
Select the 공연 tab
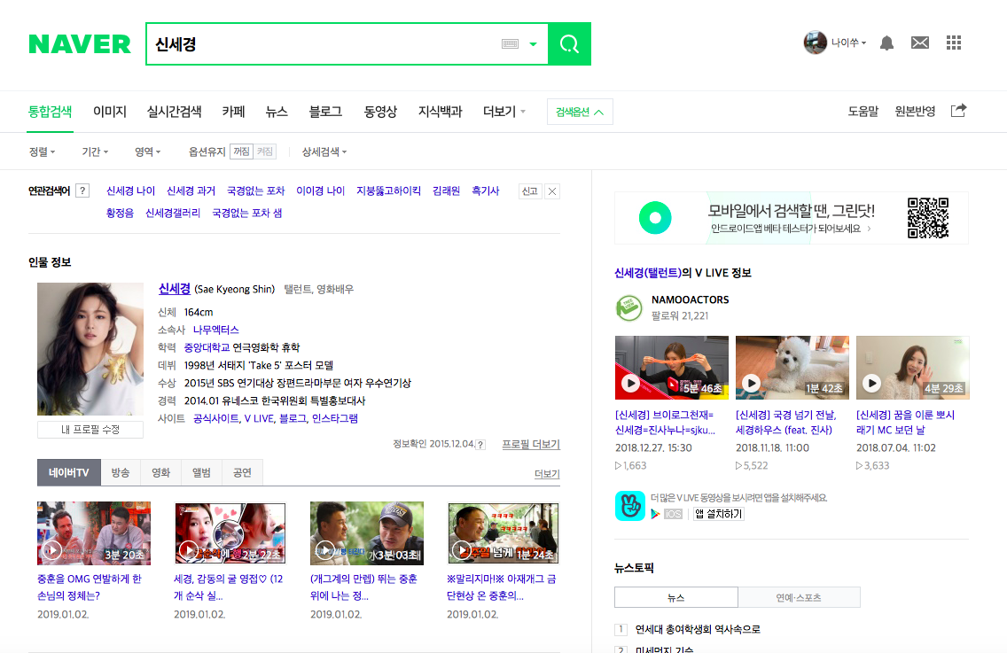pos(242,472)
